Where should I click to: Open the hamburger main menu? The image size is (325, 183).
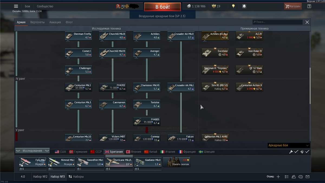coord(16,6)
